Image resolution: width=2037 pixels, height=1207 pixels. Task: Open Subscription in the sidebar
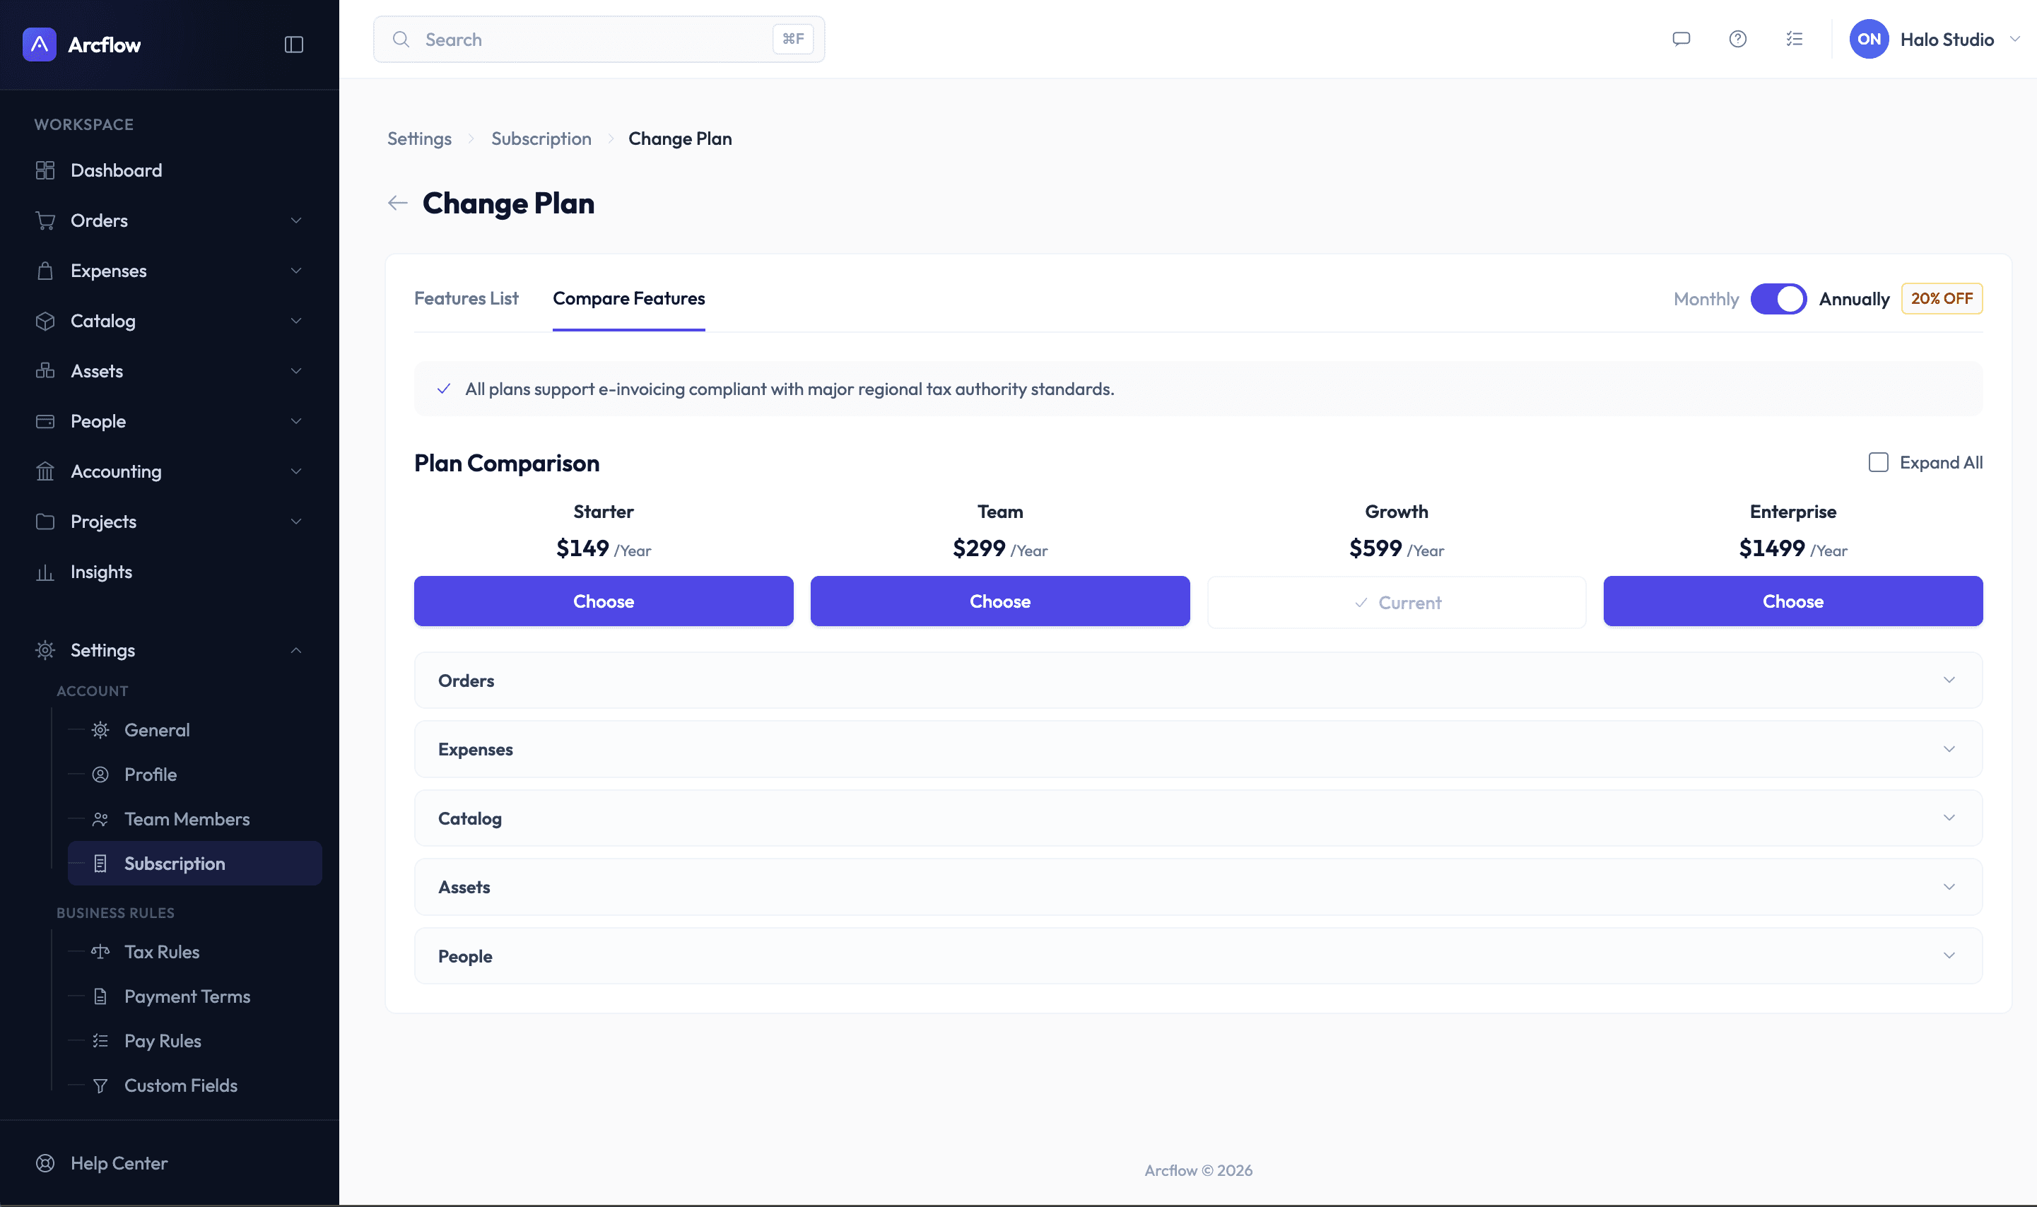[x=194, y=863]
